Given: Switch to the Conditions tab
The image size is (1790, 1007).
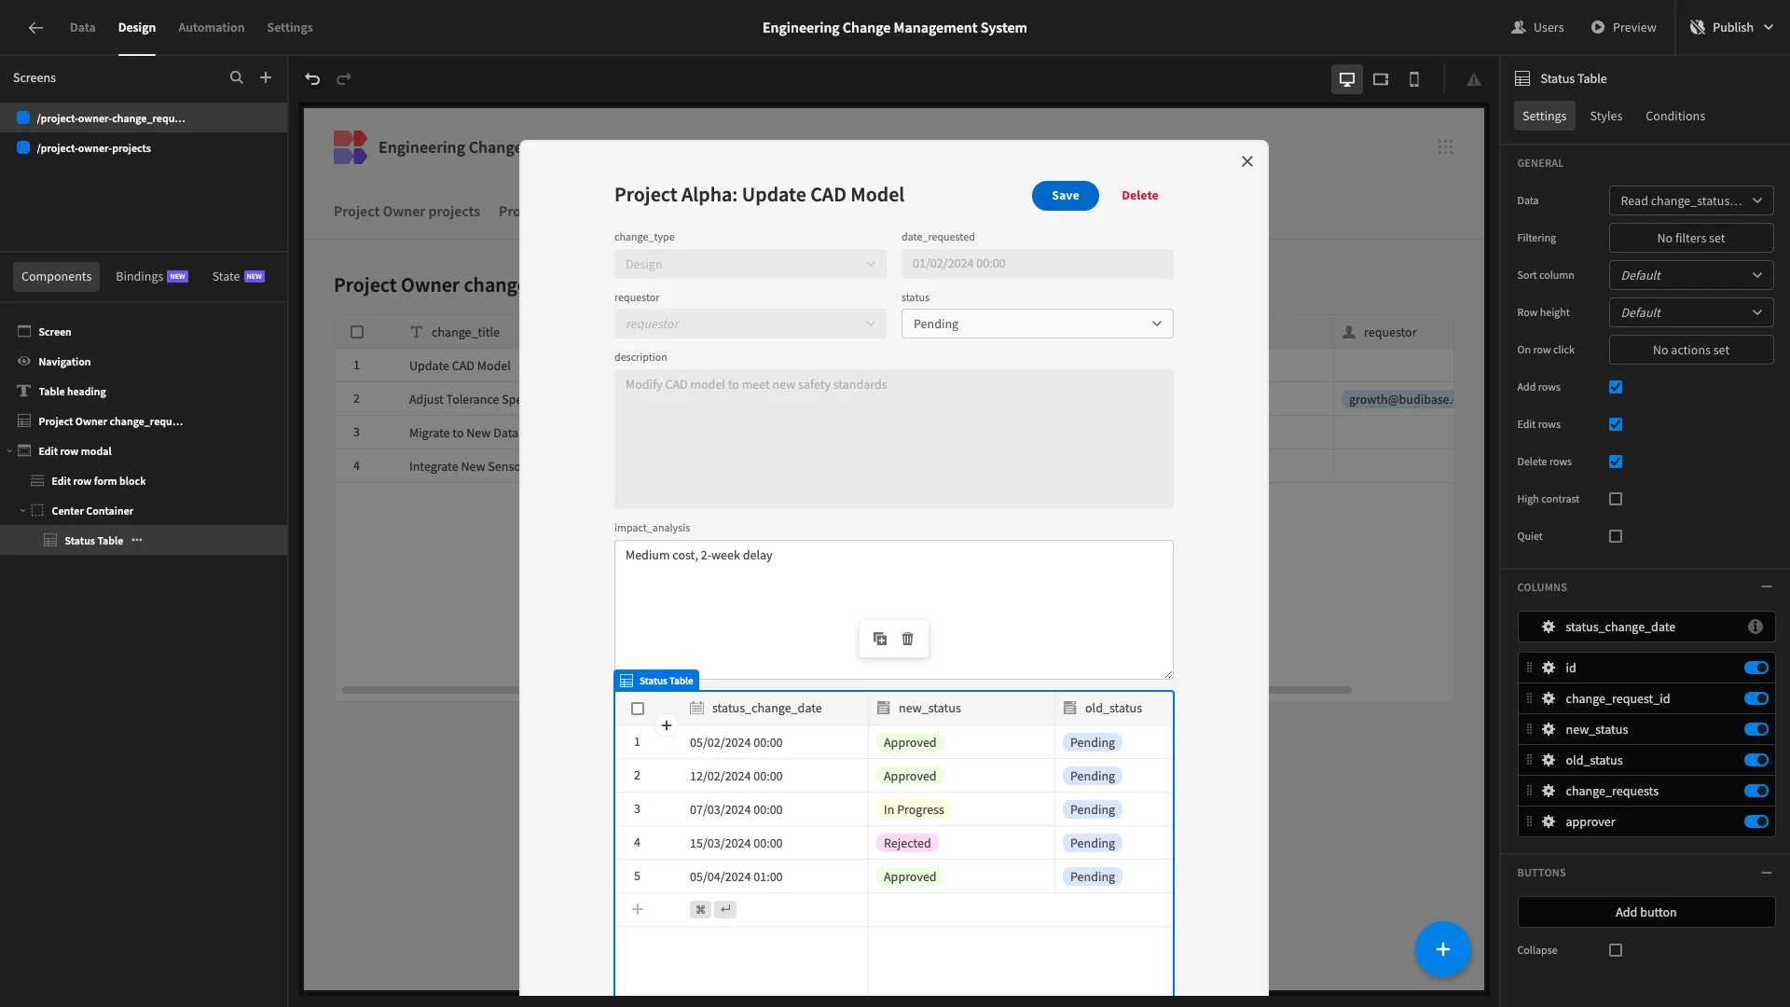Looking at the screenshot, I should 1674,117.
